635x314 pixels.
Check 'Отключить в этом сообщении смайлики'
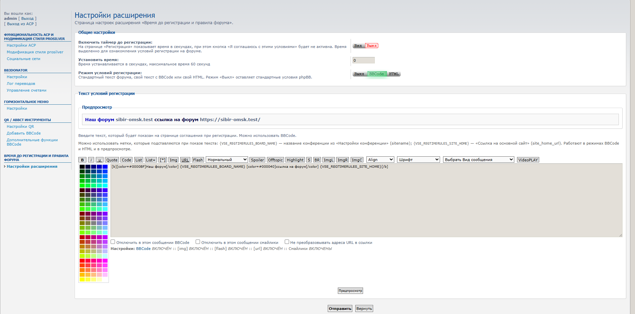click(198, 242)
